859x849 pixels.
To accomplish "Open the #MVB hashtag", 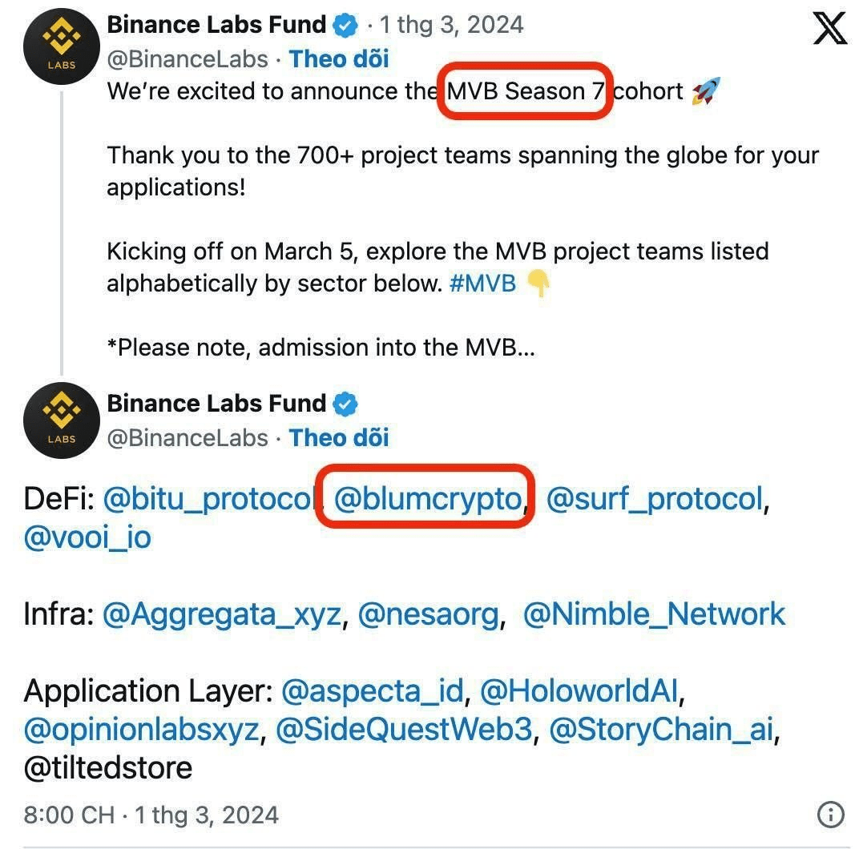I will pyautogui.click(x=482, y=283).
